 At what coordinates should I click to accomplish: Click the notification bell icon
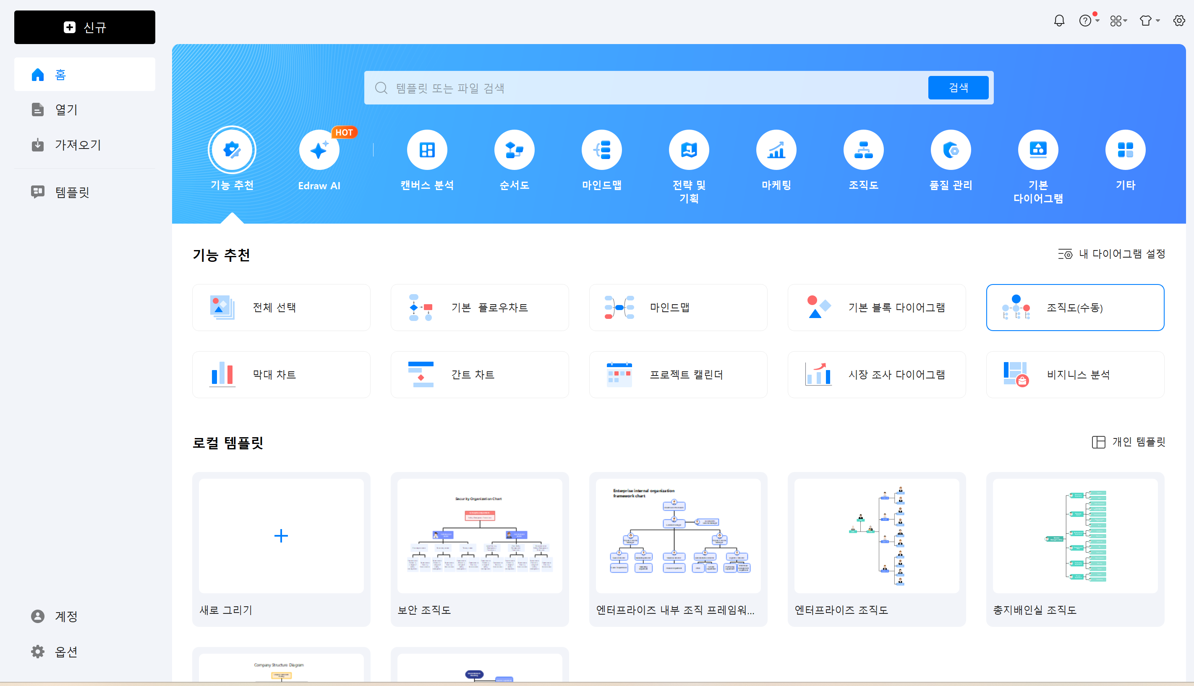pos(1059,21)
